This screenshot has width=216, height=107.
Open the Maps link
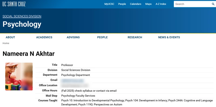click(148, 4)
